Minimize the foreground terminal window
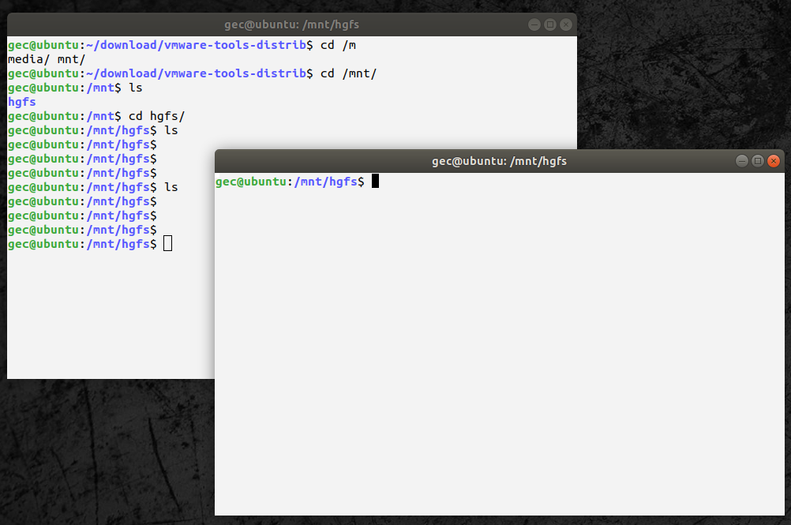The width and height of the screenshot is (791, 525). [x=742, y=161]
